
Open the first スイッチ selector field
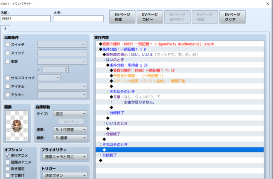[x=62, y=44]
